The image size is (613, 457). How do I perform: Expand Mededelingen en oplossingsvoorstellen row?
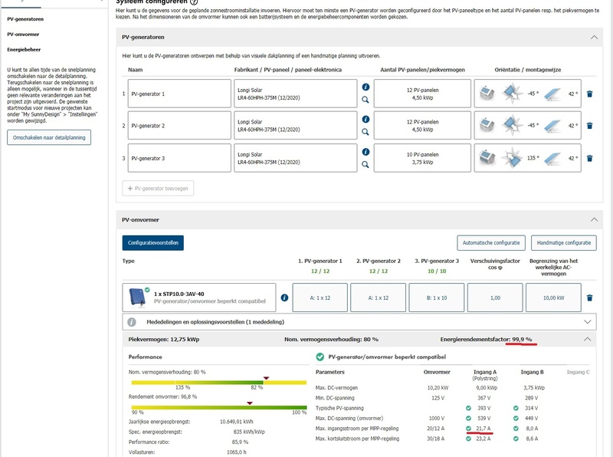(x=588, y=322)
